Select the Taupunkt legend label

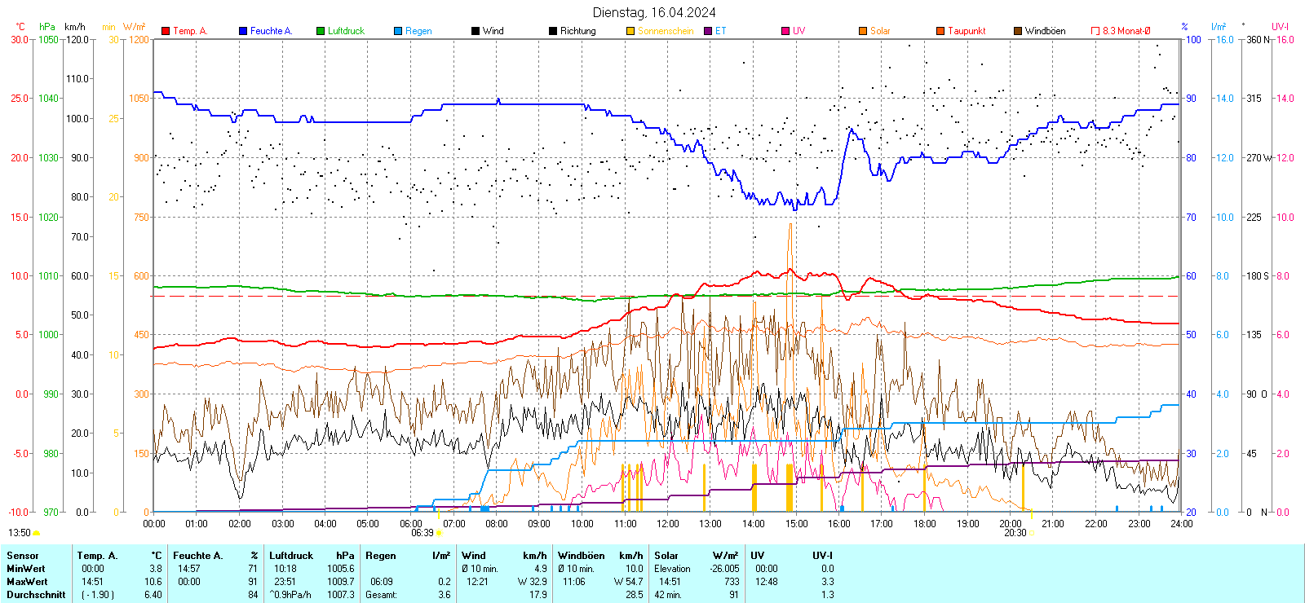[967, 31]
